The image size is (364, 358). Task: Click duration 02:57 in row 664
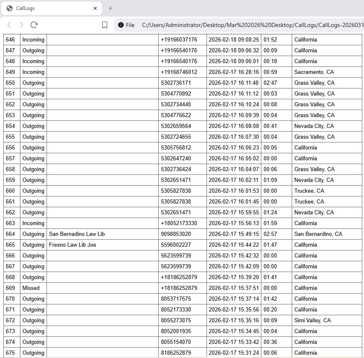coord(270,234)
